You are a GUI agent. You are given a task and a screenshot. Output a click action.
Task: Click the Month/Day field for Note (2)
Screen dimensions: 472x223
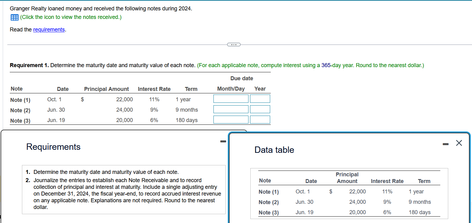point(231,109)
